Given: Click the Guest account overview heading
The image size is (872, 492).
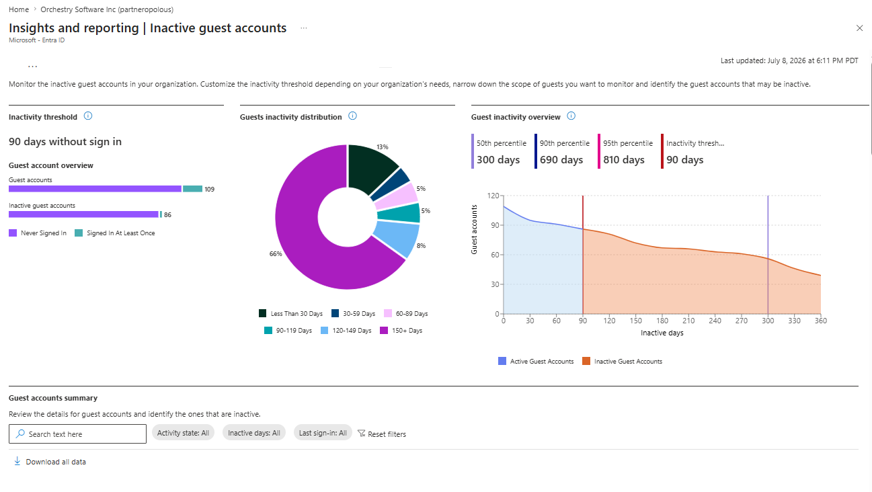Looking at the screenshot, I should point(51,165).
